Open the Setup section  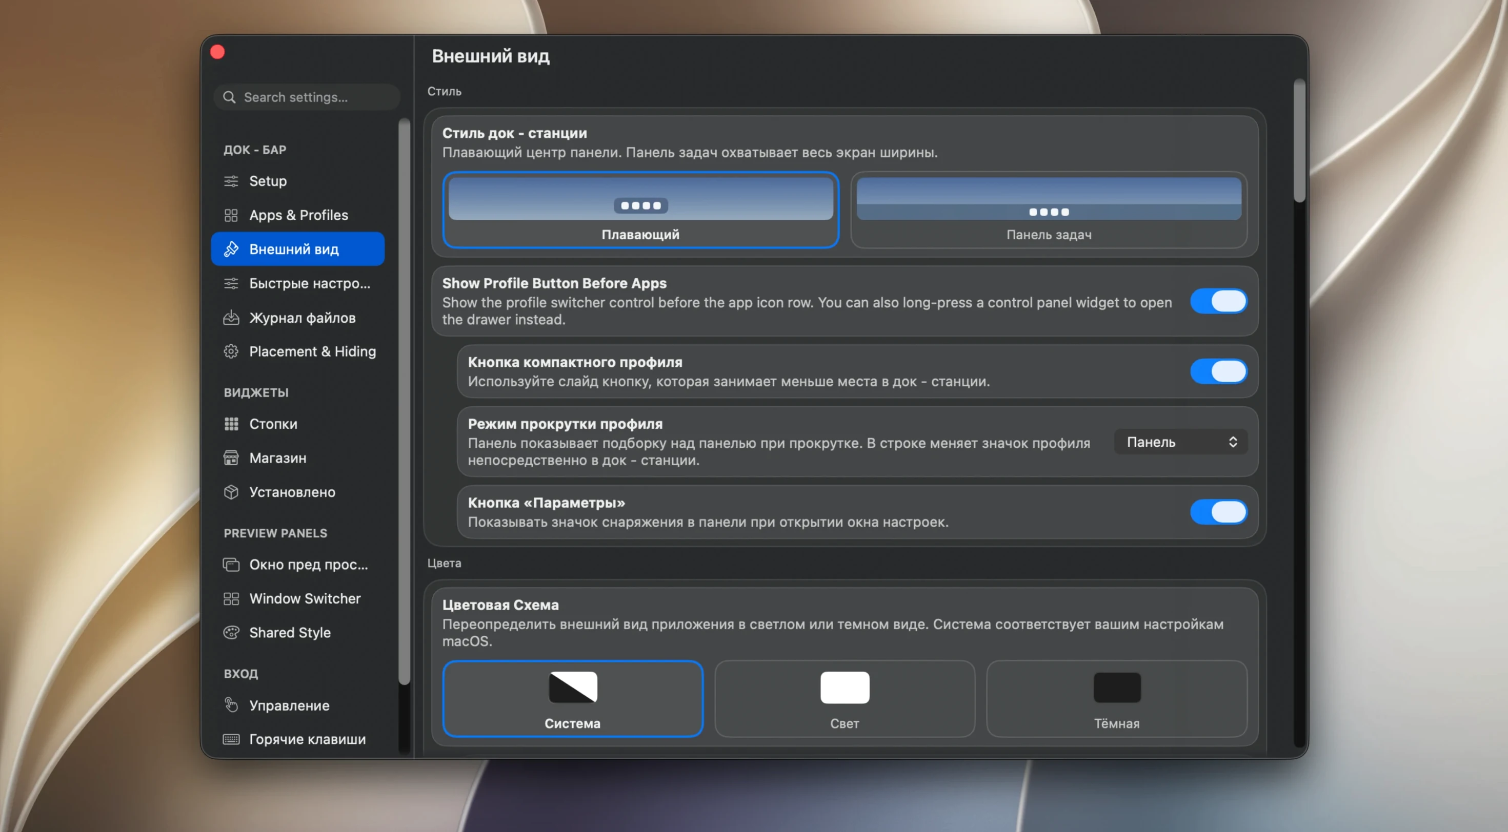tap(298, 181)
